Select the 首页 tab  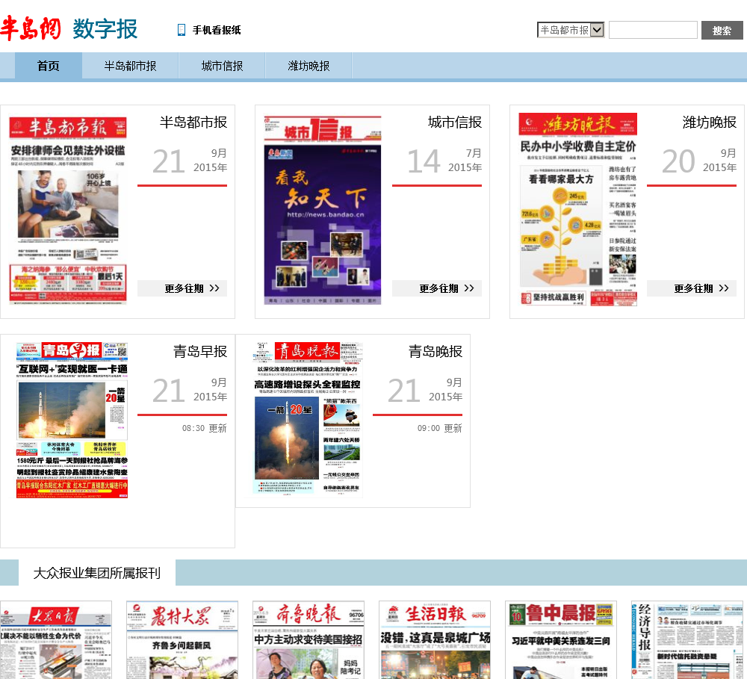click(48, 66)
